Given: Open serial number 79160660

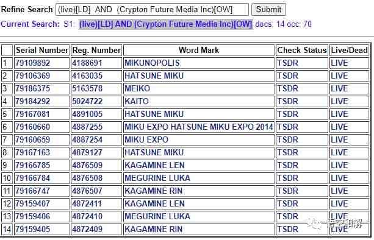Looking at the screenshot, I should coord(33,127).
